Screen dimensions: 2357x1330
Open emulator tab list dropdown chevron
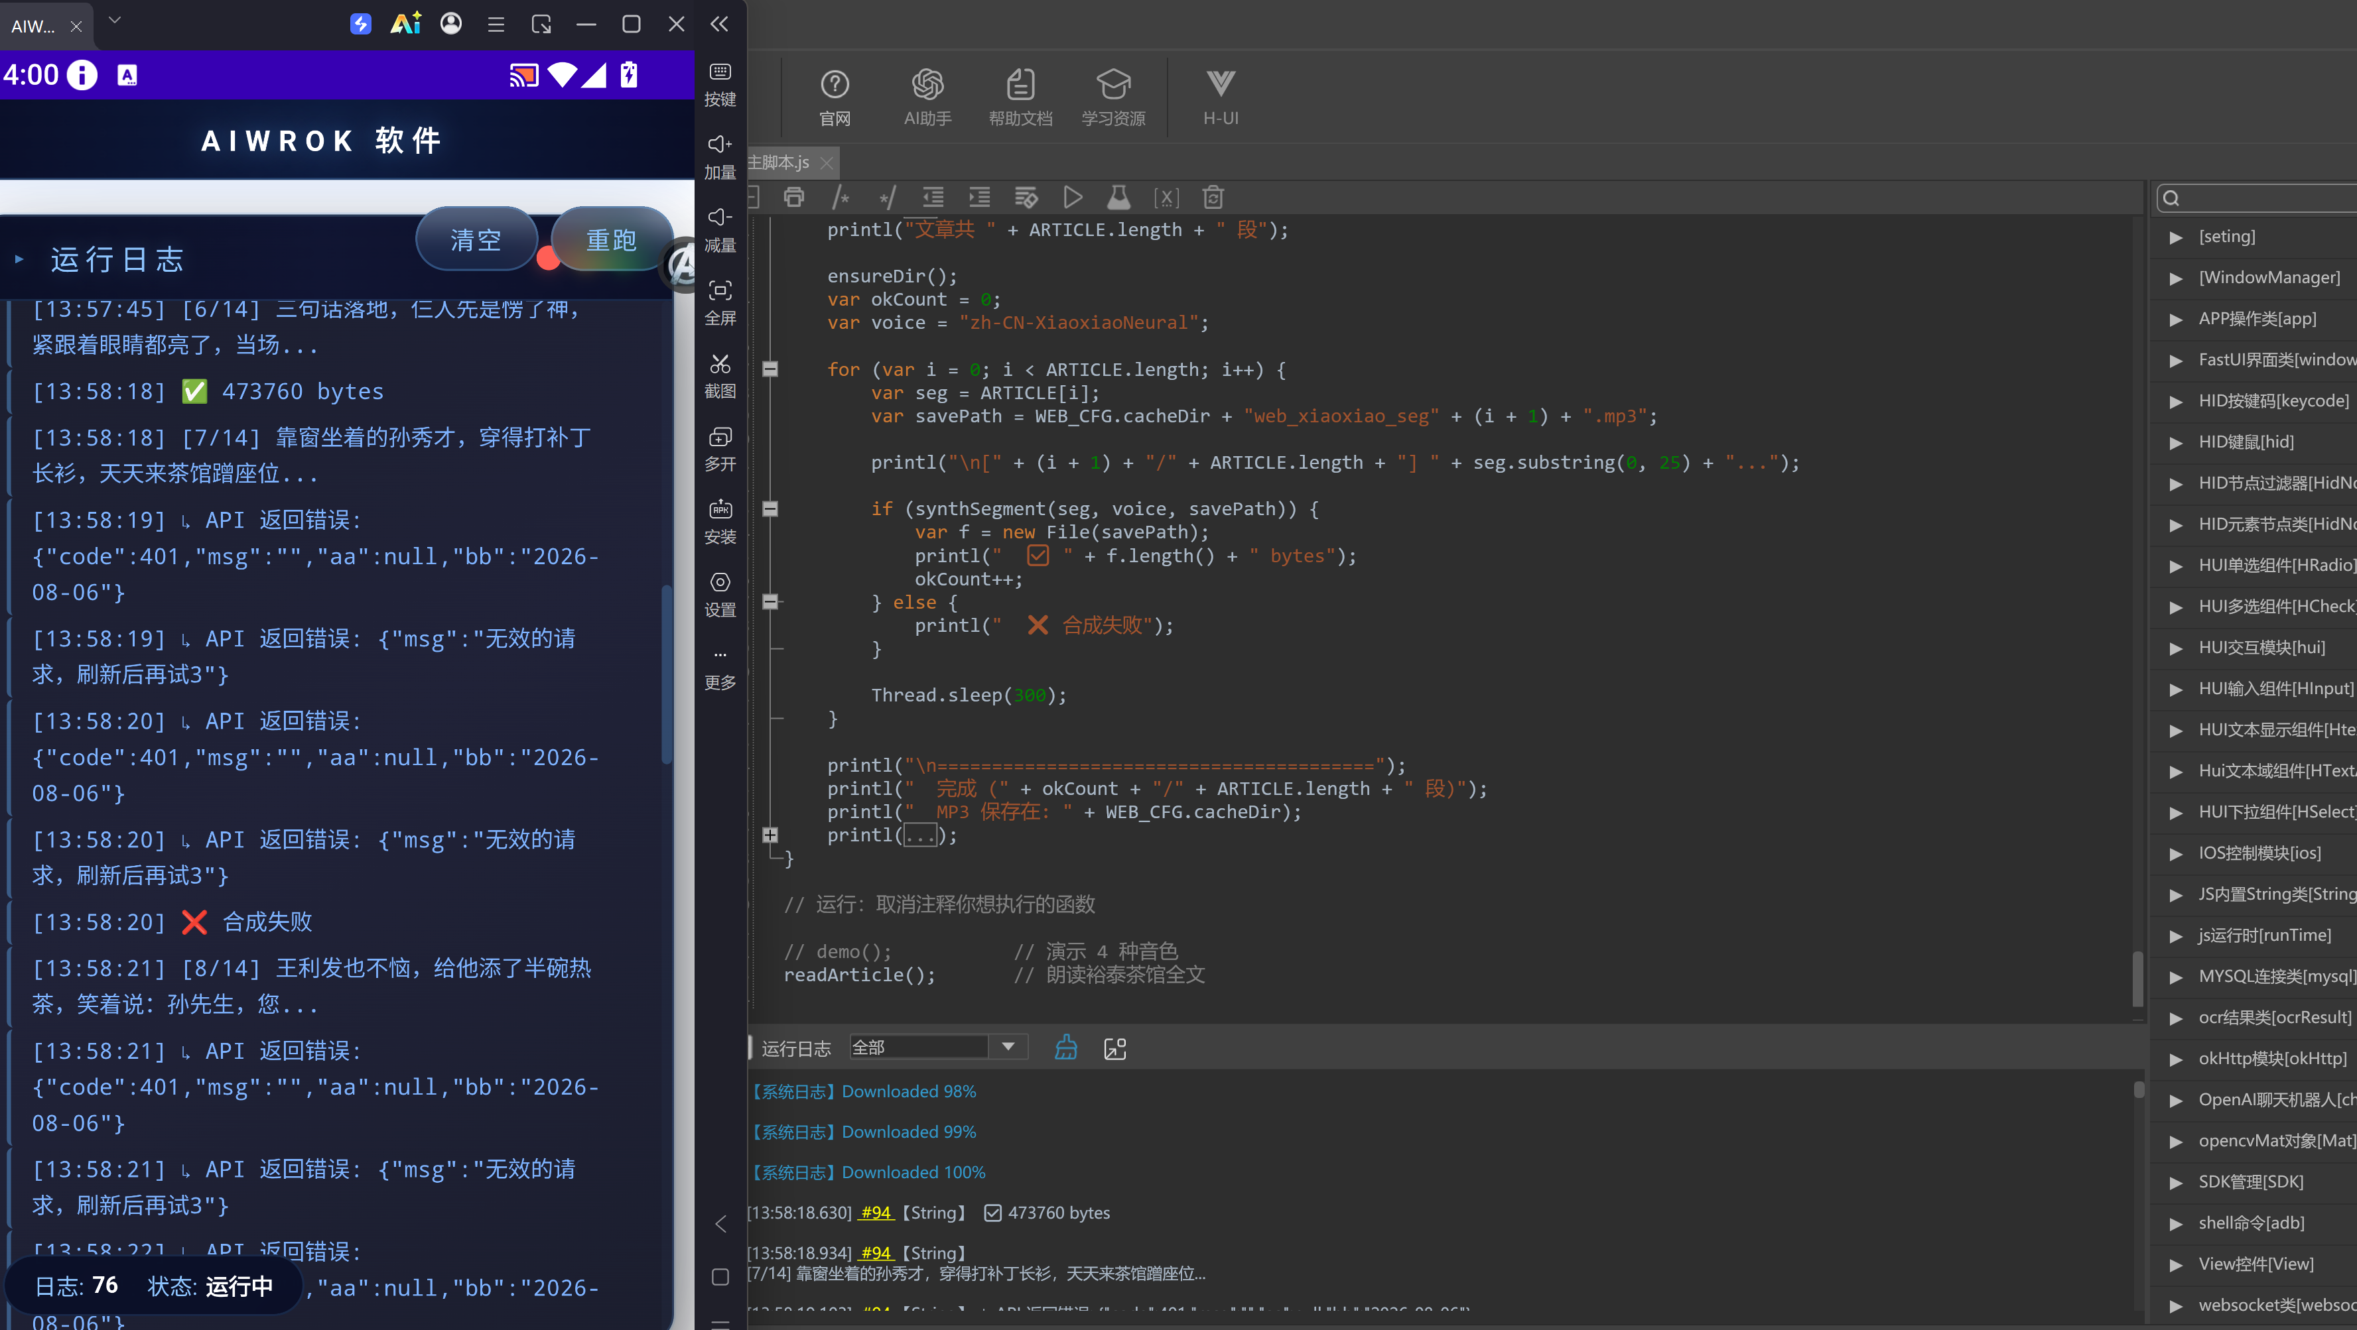pos(114,20)
